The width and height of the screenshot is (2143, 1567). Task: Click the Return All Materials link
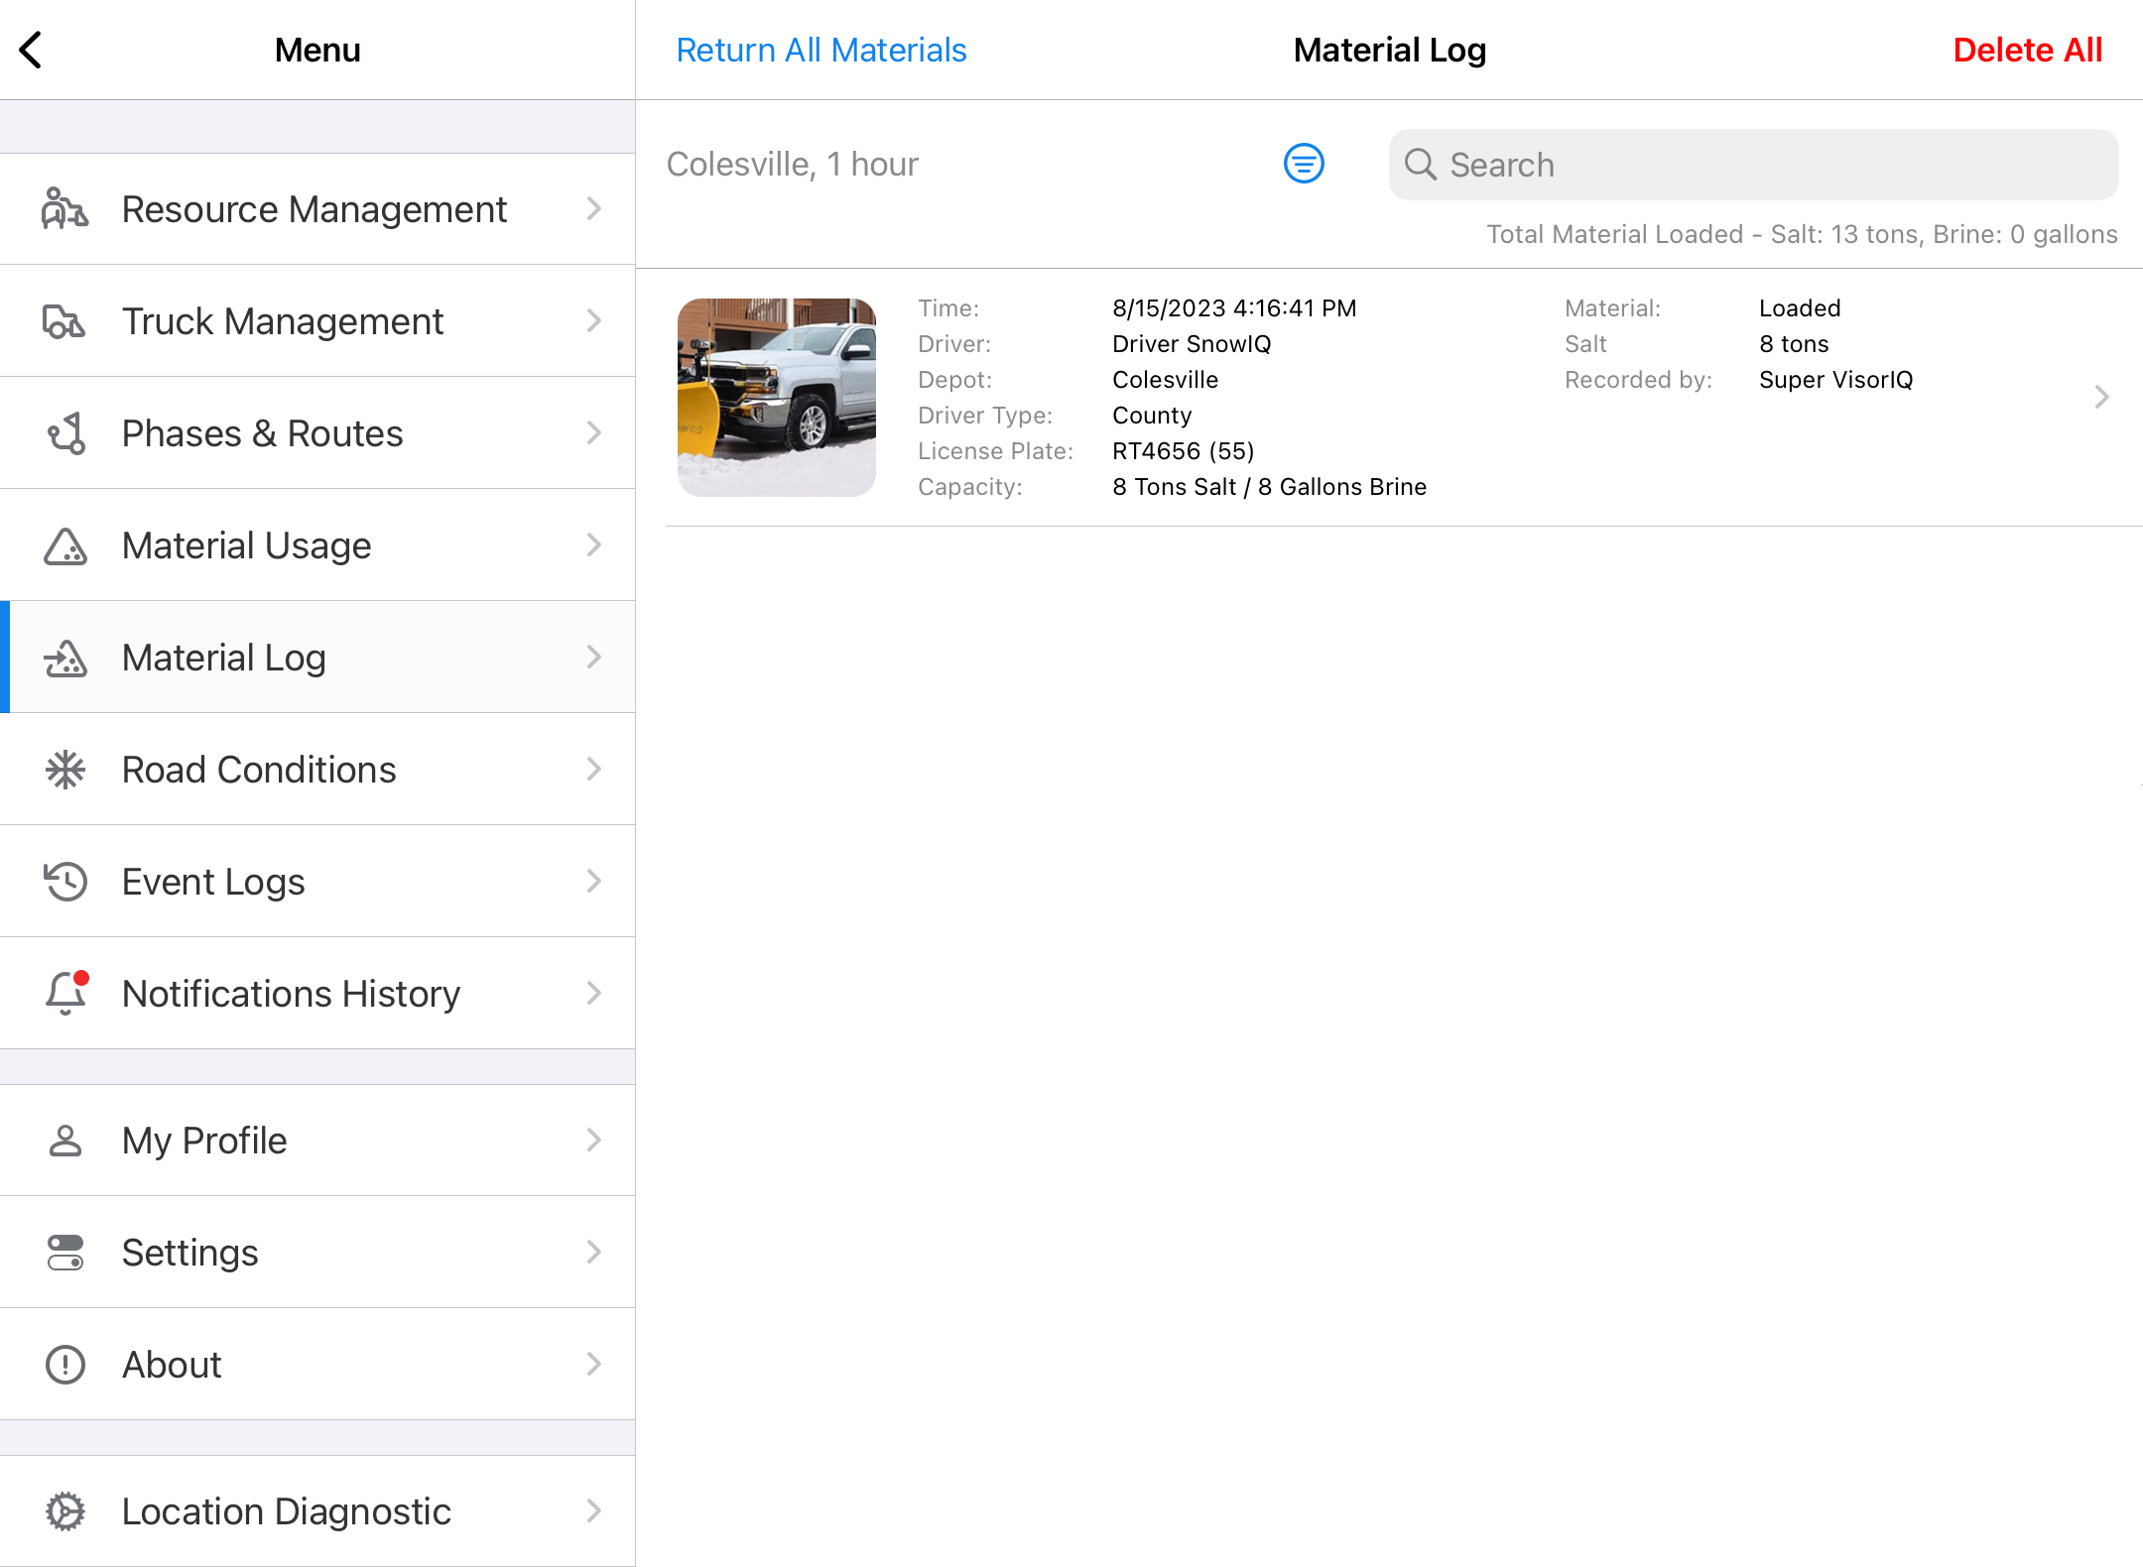[820, 50]
